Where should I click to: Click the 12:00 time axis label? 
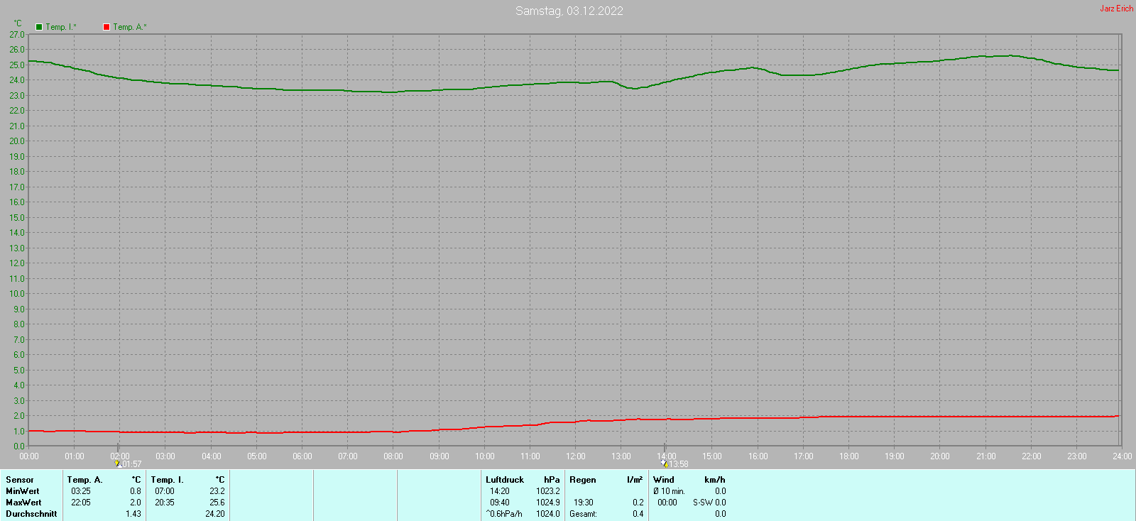pyautogui.click(x=576, y=456)
